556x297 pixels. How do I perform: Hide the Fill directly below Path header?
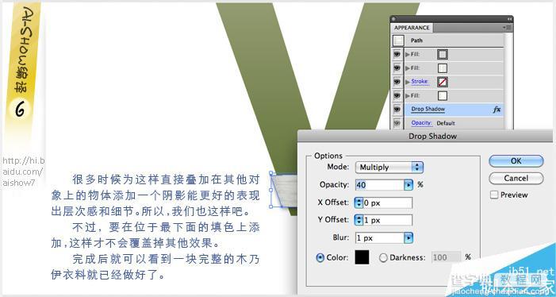point(397,54)
